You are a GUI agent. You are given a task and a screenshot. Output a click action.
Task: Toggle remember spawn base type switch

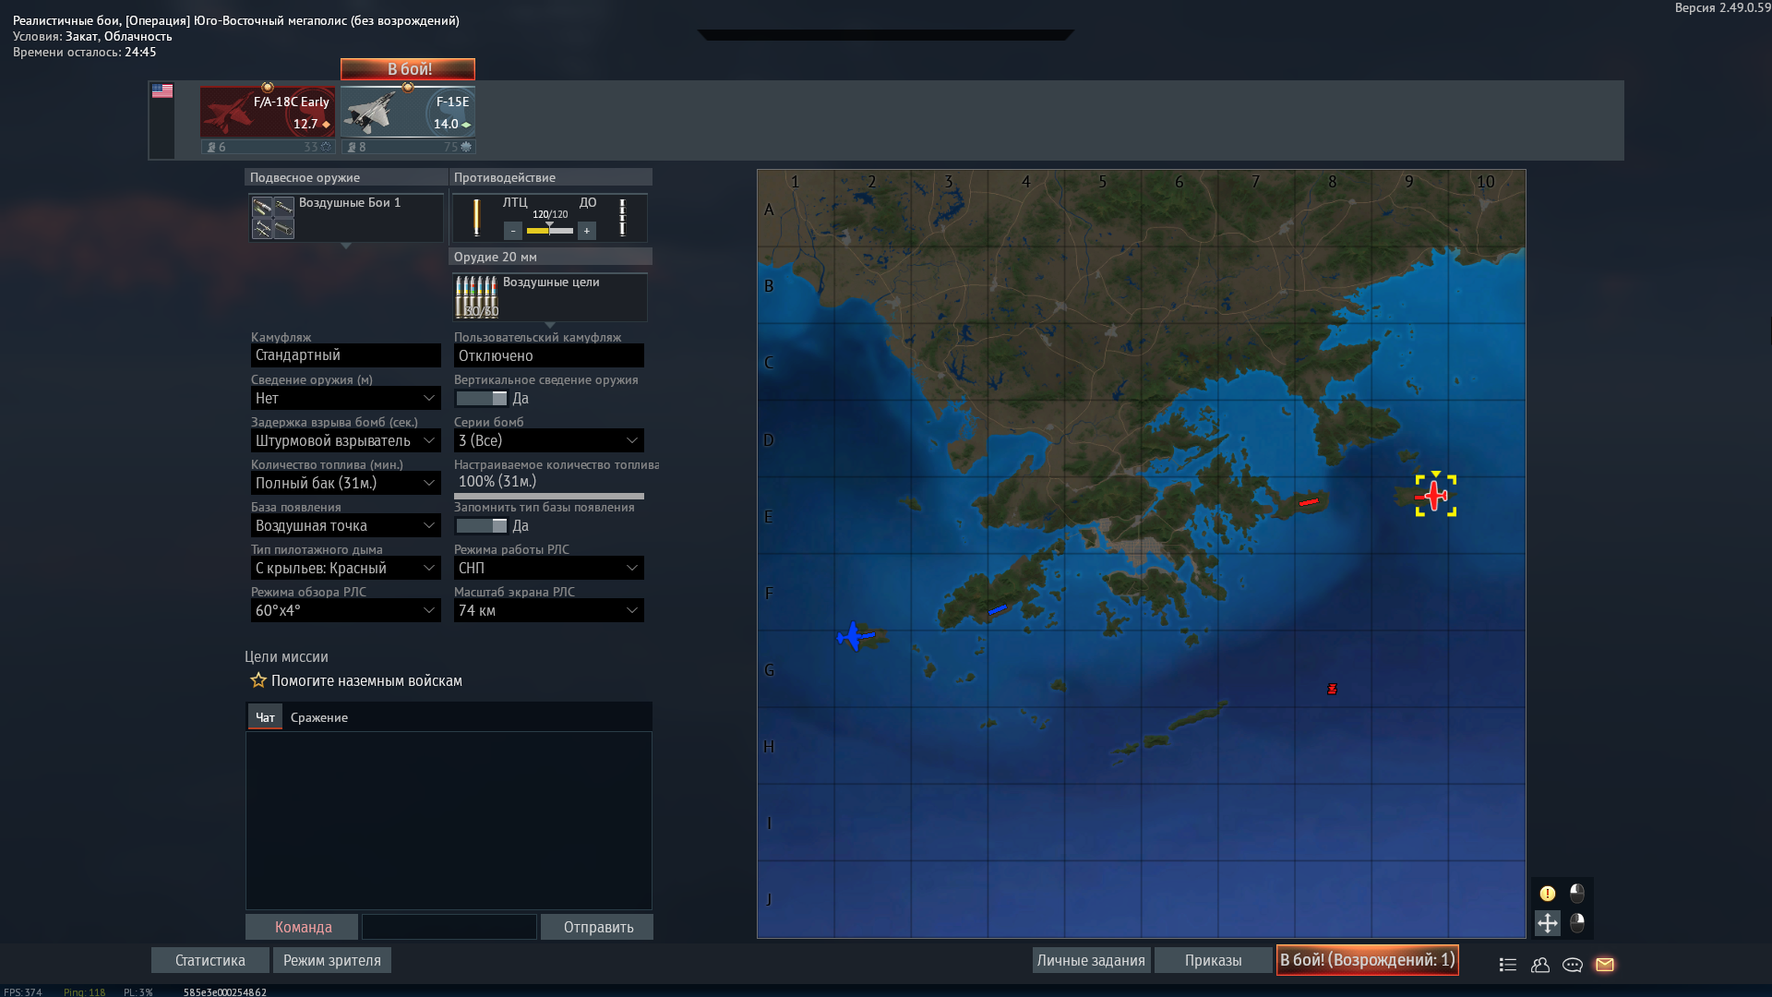point(481,526)
